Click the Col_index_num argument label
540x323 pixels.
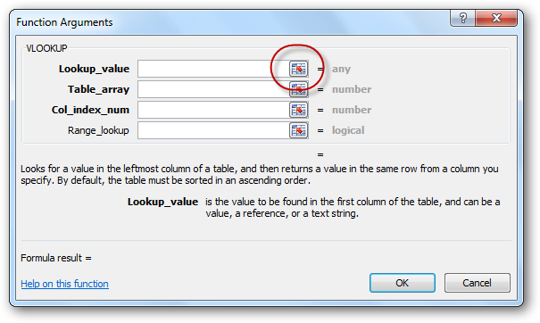coord(90,110)
